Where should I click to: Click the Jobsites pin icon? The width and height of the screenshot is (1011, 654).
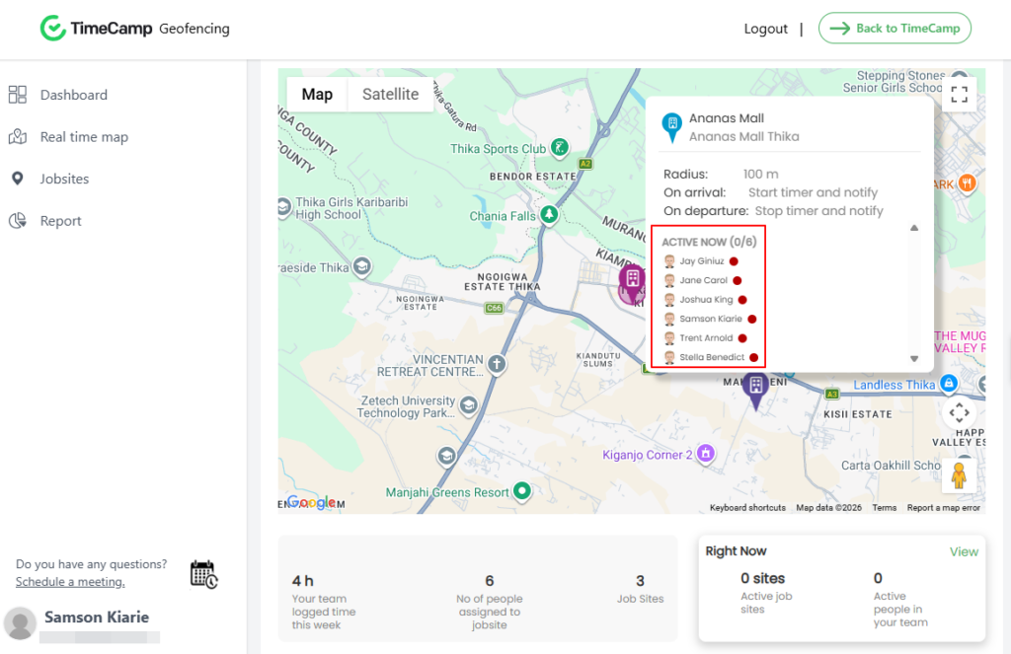(18, 179)
